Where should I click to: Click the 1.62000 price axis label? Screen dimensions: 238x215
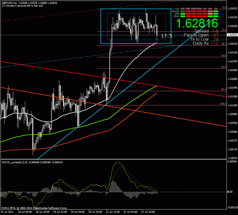coord(233,70)
